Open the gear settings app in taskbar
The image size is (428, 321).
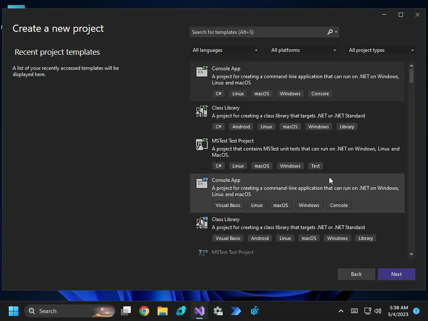(x=218, y=311)
